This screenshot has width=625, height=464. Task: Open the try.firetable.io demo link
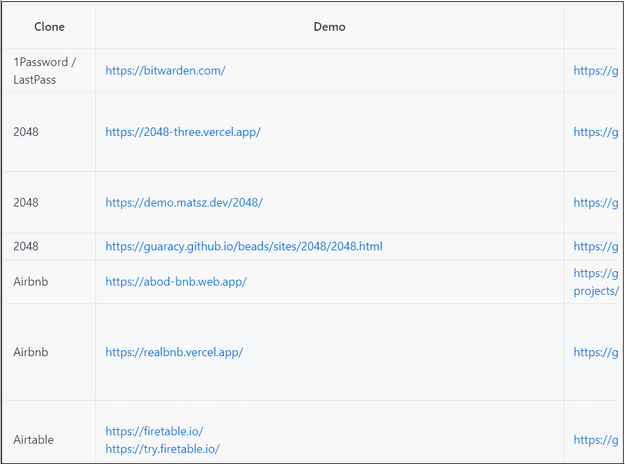(163, 449)
